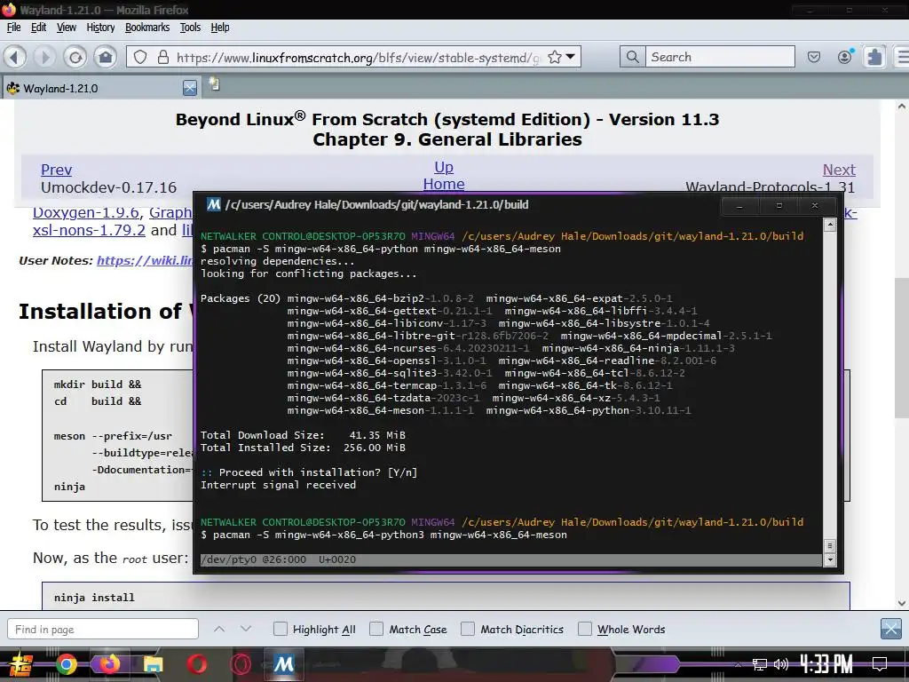Find next match with the down chevron
Screen dimensions: 909x682
(246, 629)
